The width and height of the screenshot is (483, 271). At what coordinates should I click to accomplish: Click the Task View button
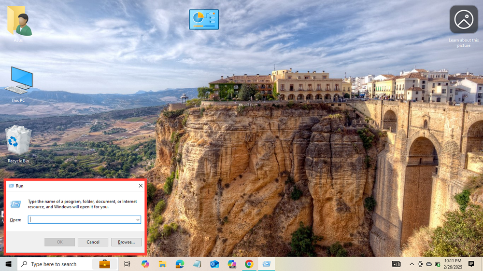pos(127,264)
